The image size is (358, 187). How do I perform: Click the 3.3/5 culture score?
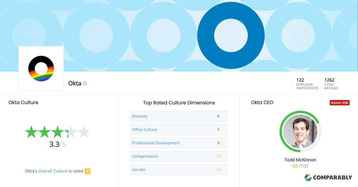pos(57,145)
